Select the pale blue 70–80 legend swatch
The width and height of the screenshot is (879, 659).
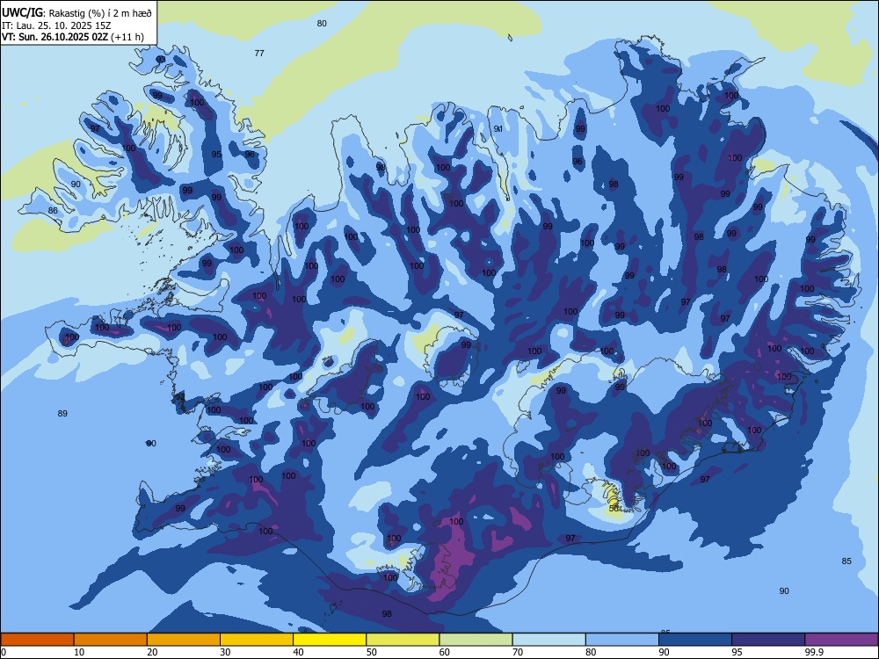click(x=549, y=640)
